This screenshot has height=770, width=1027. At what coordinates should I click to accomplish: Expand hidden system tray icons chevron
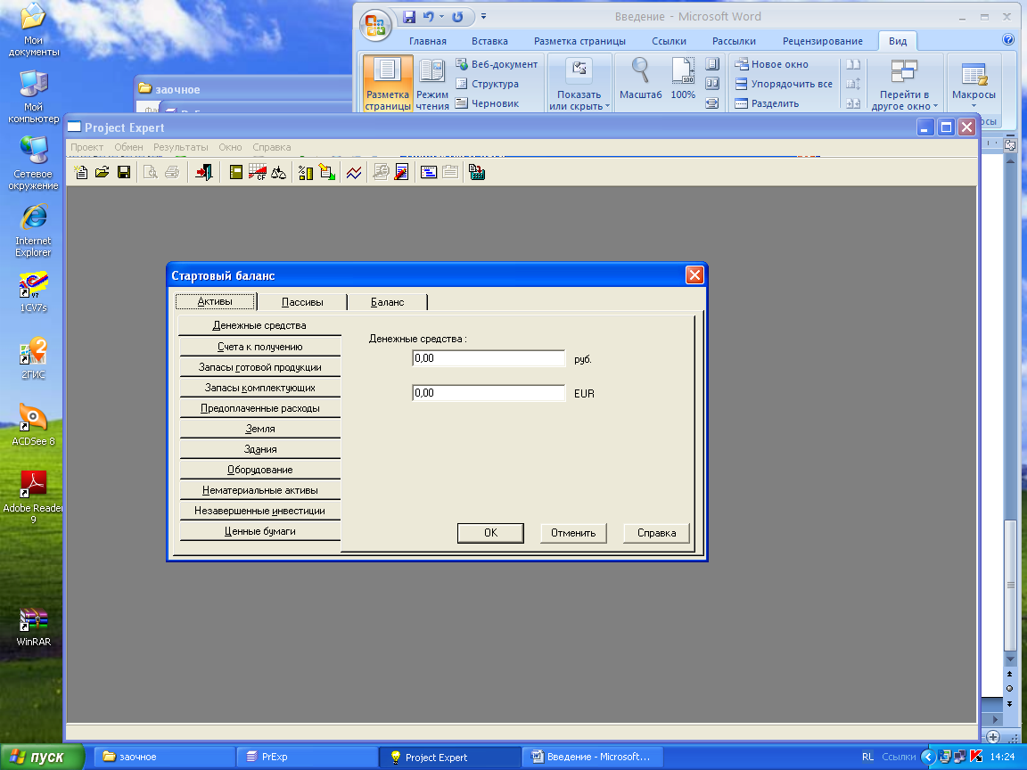pos(927,757)
